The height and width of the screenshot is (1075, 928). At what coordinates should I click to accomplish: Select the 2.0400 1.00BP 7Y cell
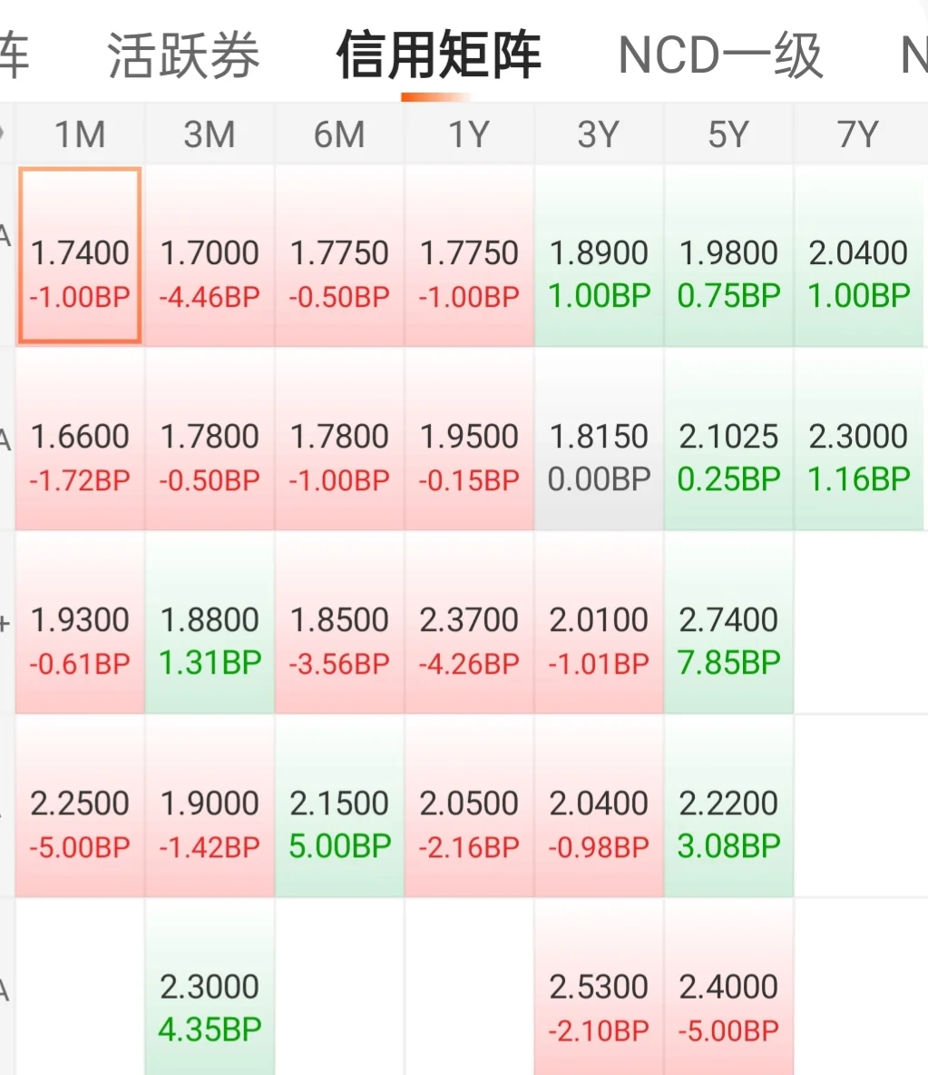click(x=858, y=255)
